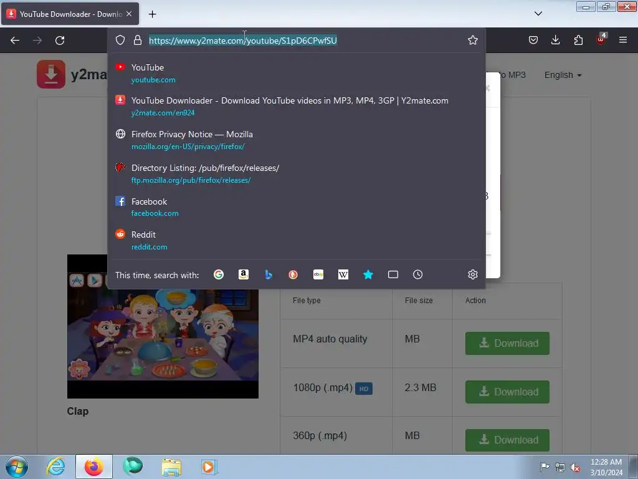Search this time with DuckDuckGo

(293, 274)
